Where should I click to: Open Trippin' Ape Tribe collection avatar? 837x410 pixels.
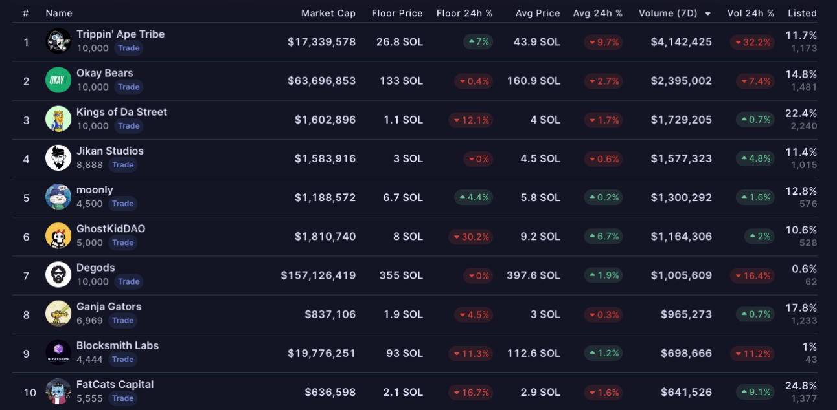pos(58,41)
